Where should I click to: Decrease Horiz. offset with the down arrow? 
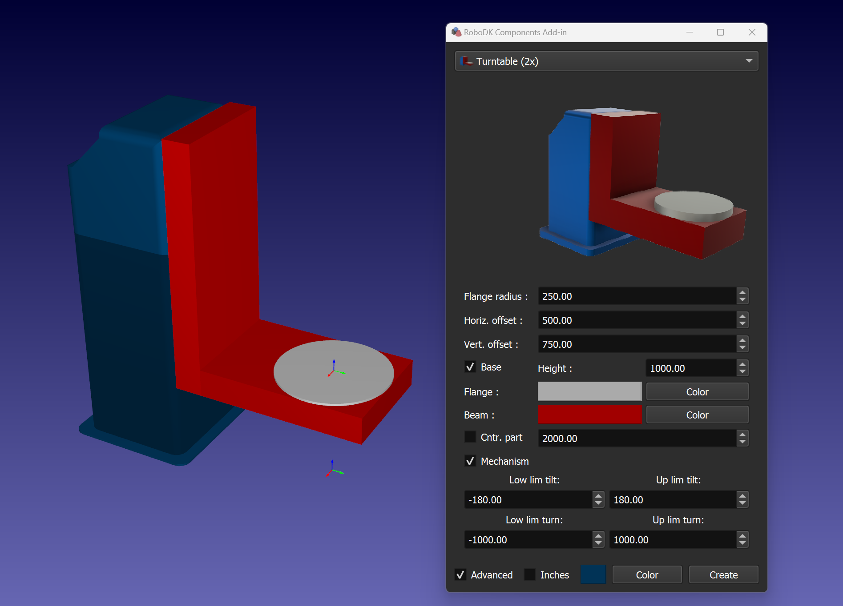point(742,323)
